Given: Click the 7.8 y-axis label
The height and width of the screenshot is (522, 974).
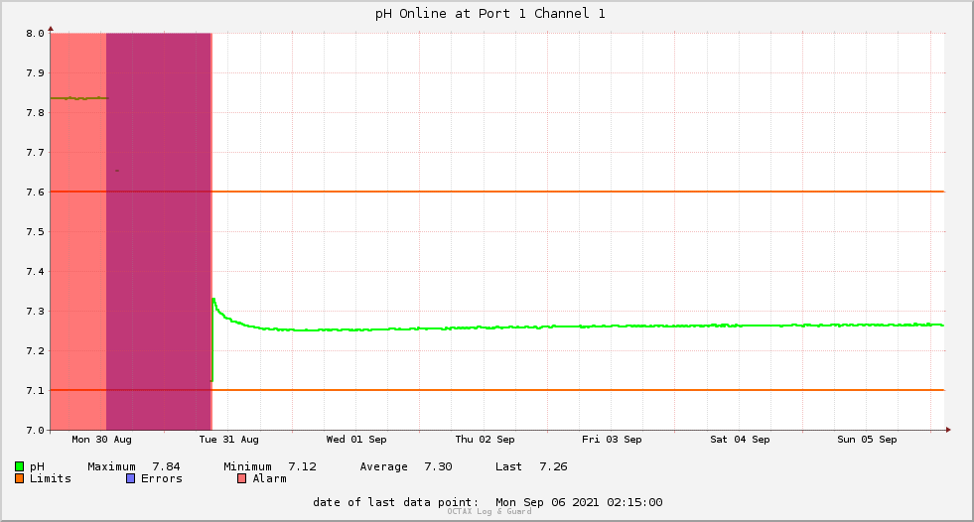Looking at the screenshot, I should point(36,113).
